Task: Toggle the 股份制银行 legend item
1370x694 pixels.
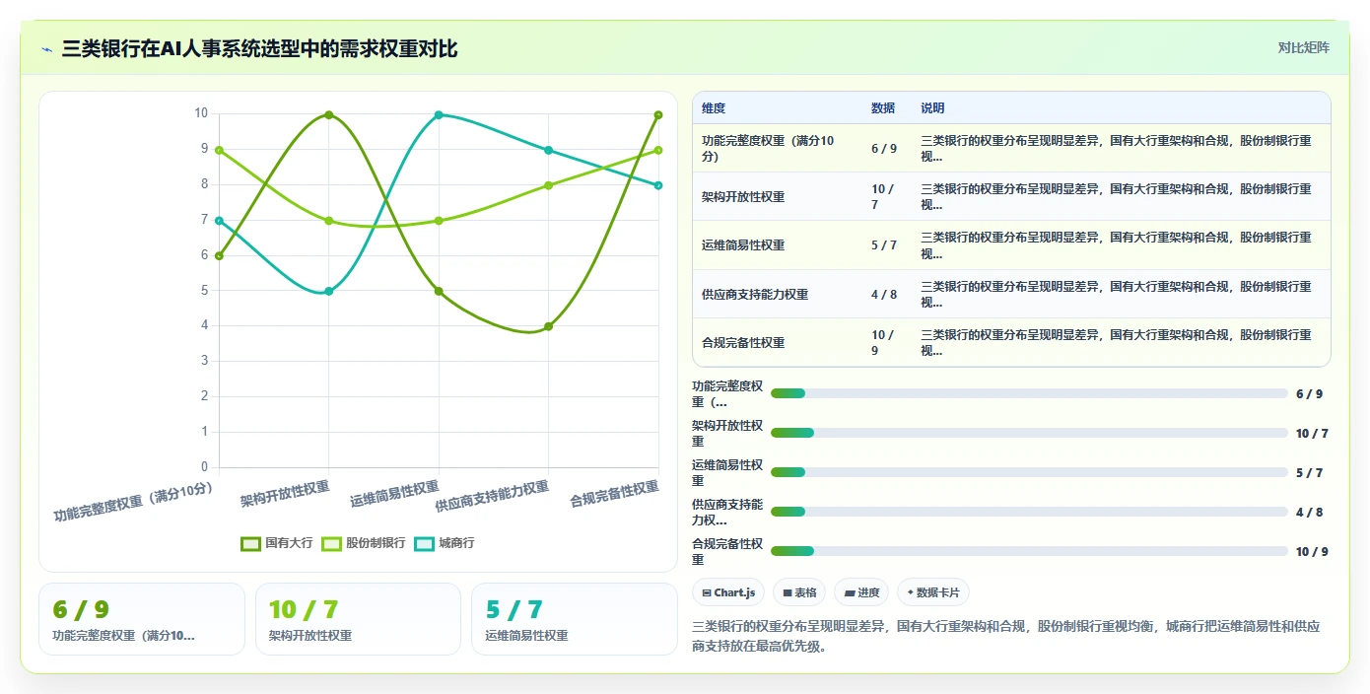Action: coord(364,543)
